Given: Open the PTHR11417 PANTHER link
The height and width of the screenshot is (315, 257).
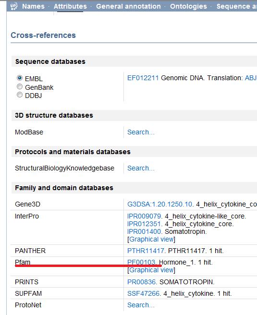Looking at the screenshot, I should (x=146, y=251).
